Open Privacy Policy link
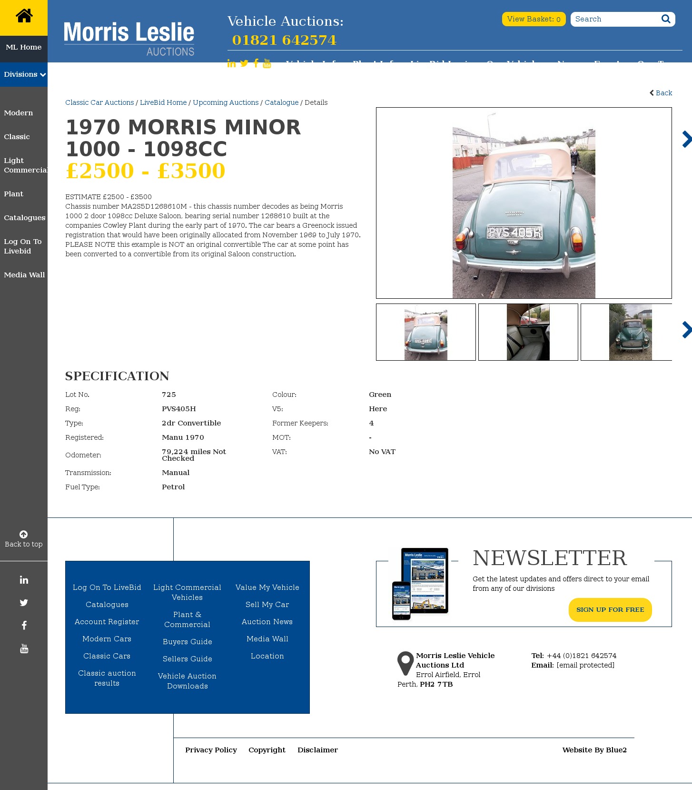 [211, 750]
